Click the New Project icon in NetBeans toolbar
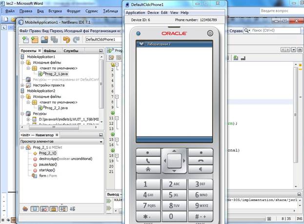 pyautogui.click(x=35, y=40)
